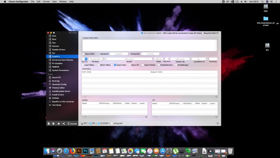Viewport: 280px width, 158px height.
Task: Open the Spotlight search icon in the menu bar
Action: 263,2
